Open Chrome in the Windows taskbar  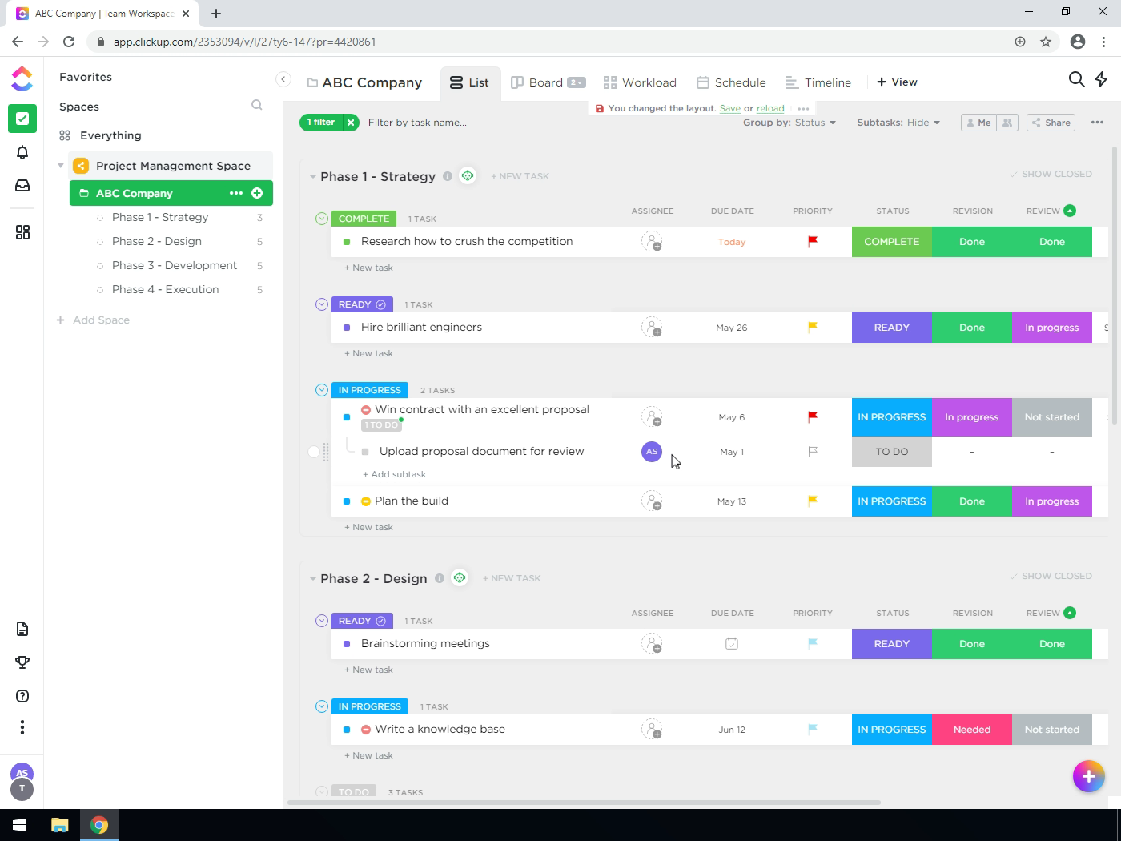coord(99,825)
